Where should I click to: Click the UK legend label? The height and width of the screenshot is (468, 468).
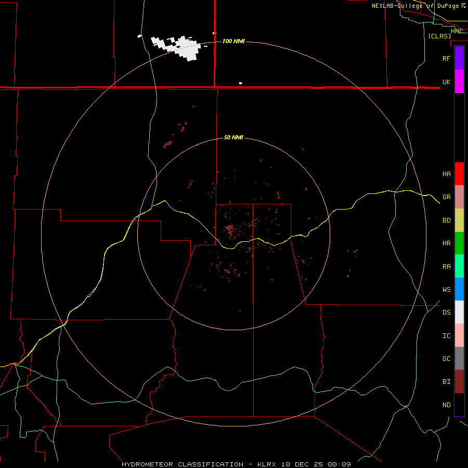coord(446,82)
